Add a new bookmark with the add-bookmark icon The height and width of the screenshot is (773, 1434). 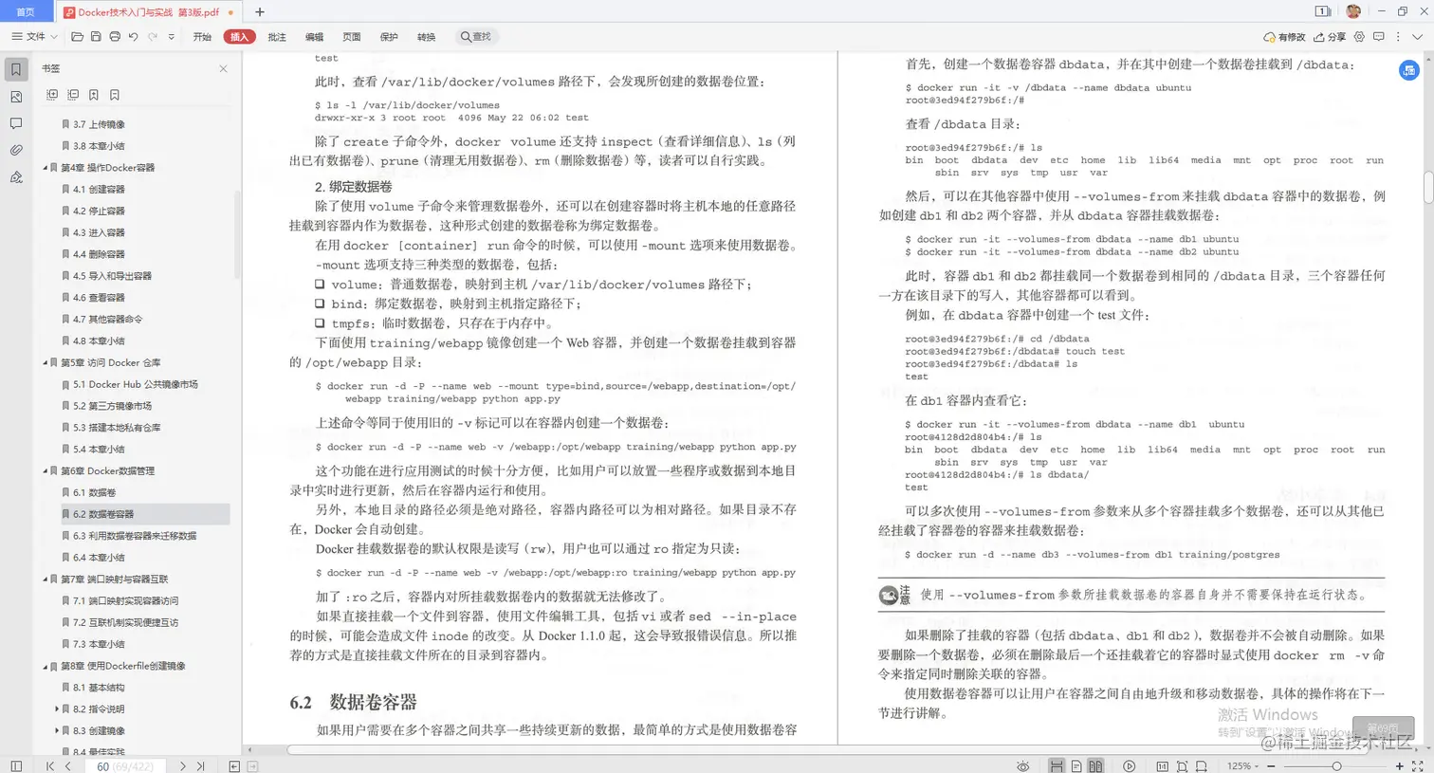[x=93, y=95]
